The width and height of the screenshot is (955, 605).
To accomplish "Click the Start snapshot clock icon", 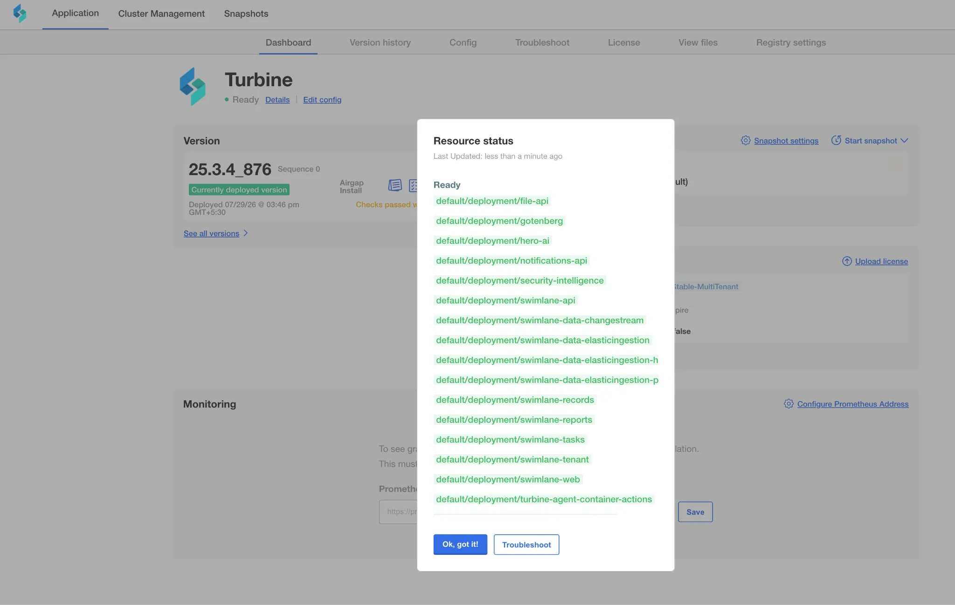I will pos(836,141).
